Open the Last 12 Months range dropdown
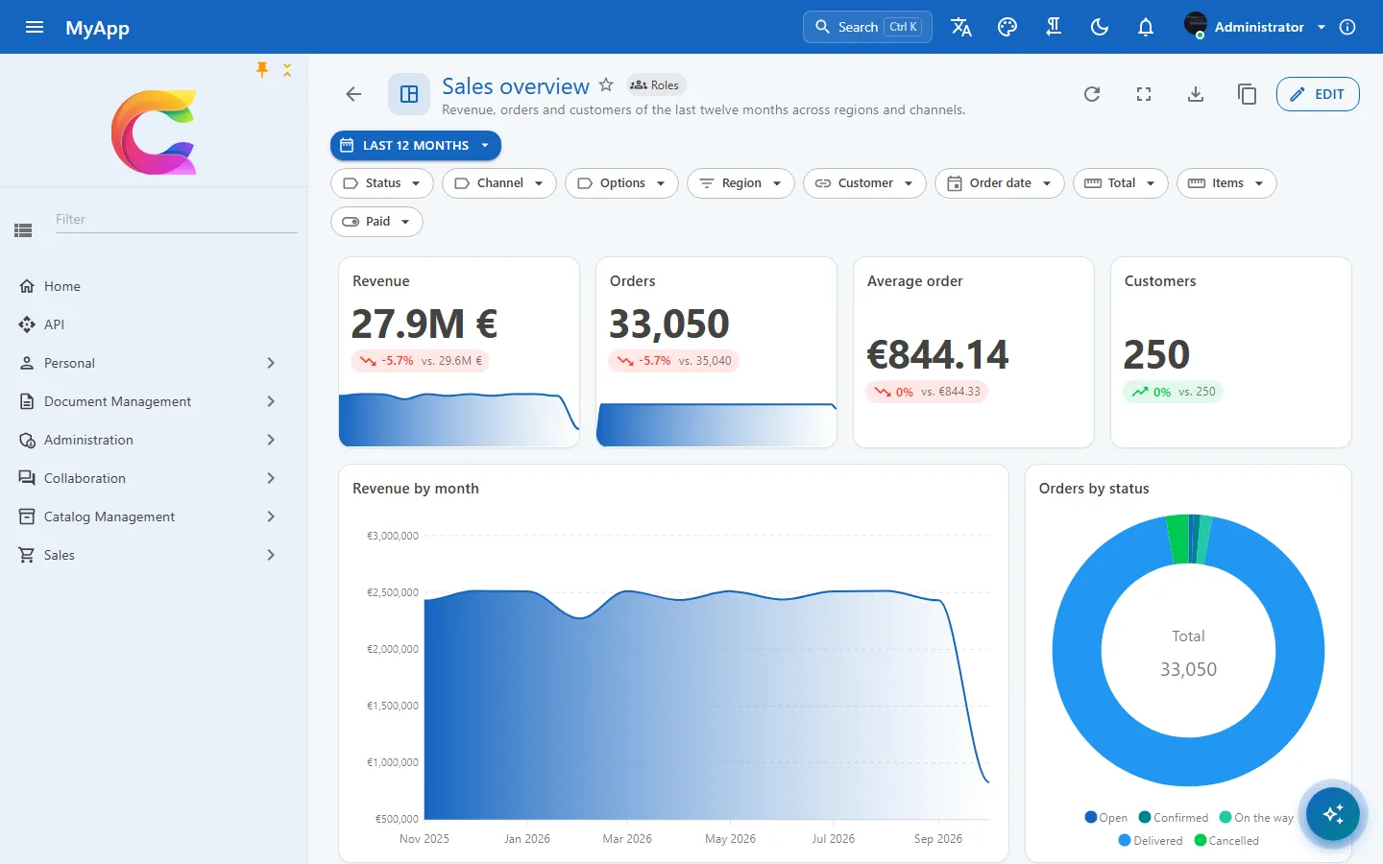The image size is (1383, 864). tap(416, 146)
